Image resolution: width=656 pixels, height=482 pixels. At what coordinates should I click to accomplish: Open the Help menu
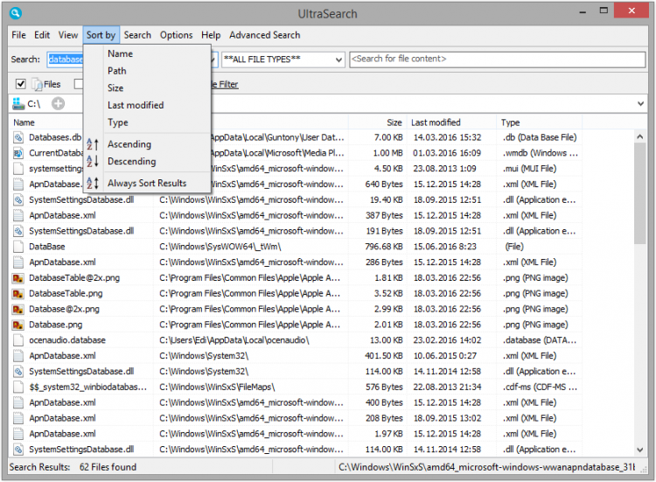click(x=211, y=35)
